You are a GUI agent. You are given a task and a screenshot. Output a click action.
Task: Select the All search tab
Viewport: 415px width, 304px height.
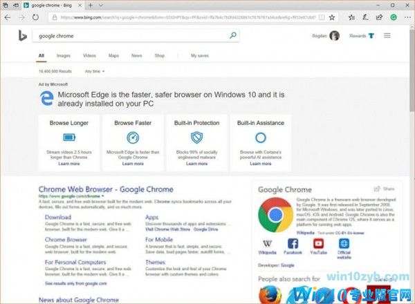click(x=41, y=55)
